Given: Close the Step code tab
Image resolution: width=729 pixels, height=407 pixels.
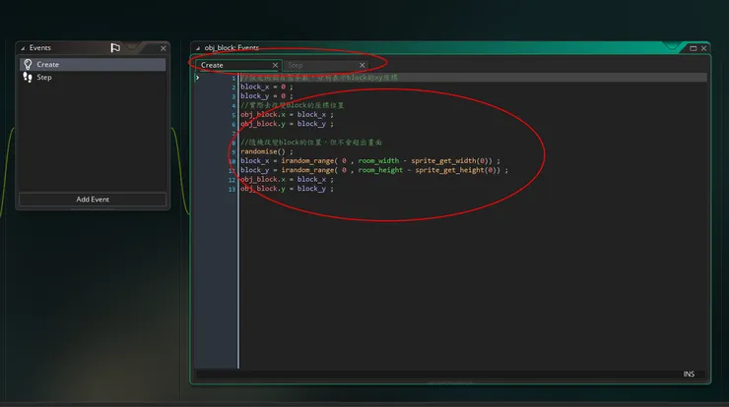Looking at the screenshot, I should click(363, 66).
